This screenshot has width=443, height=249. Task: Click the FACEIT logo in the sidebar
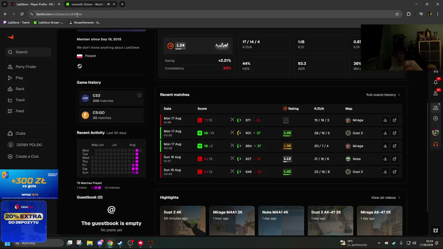click(x=10, y=37)
